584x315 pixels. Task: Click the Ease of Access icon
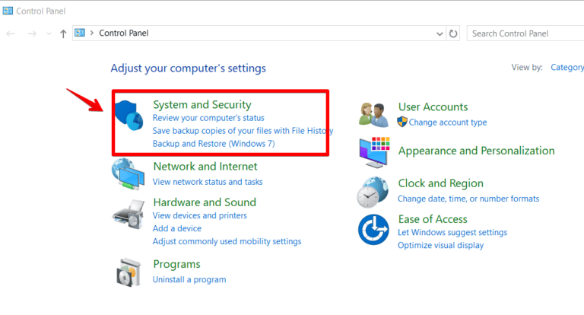(x=374, y=230)
